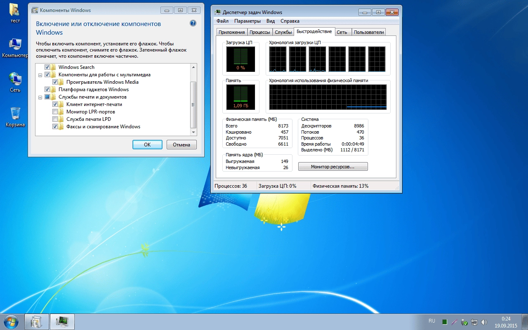Uncheck 'Факсы и сканирование Windows' checkbox
Viewport: 528px width, 330px height.
55,127
